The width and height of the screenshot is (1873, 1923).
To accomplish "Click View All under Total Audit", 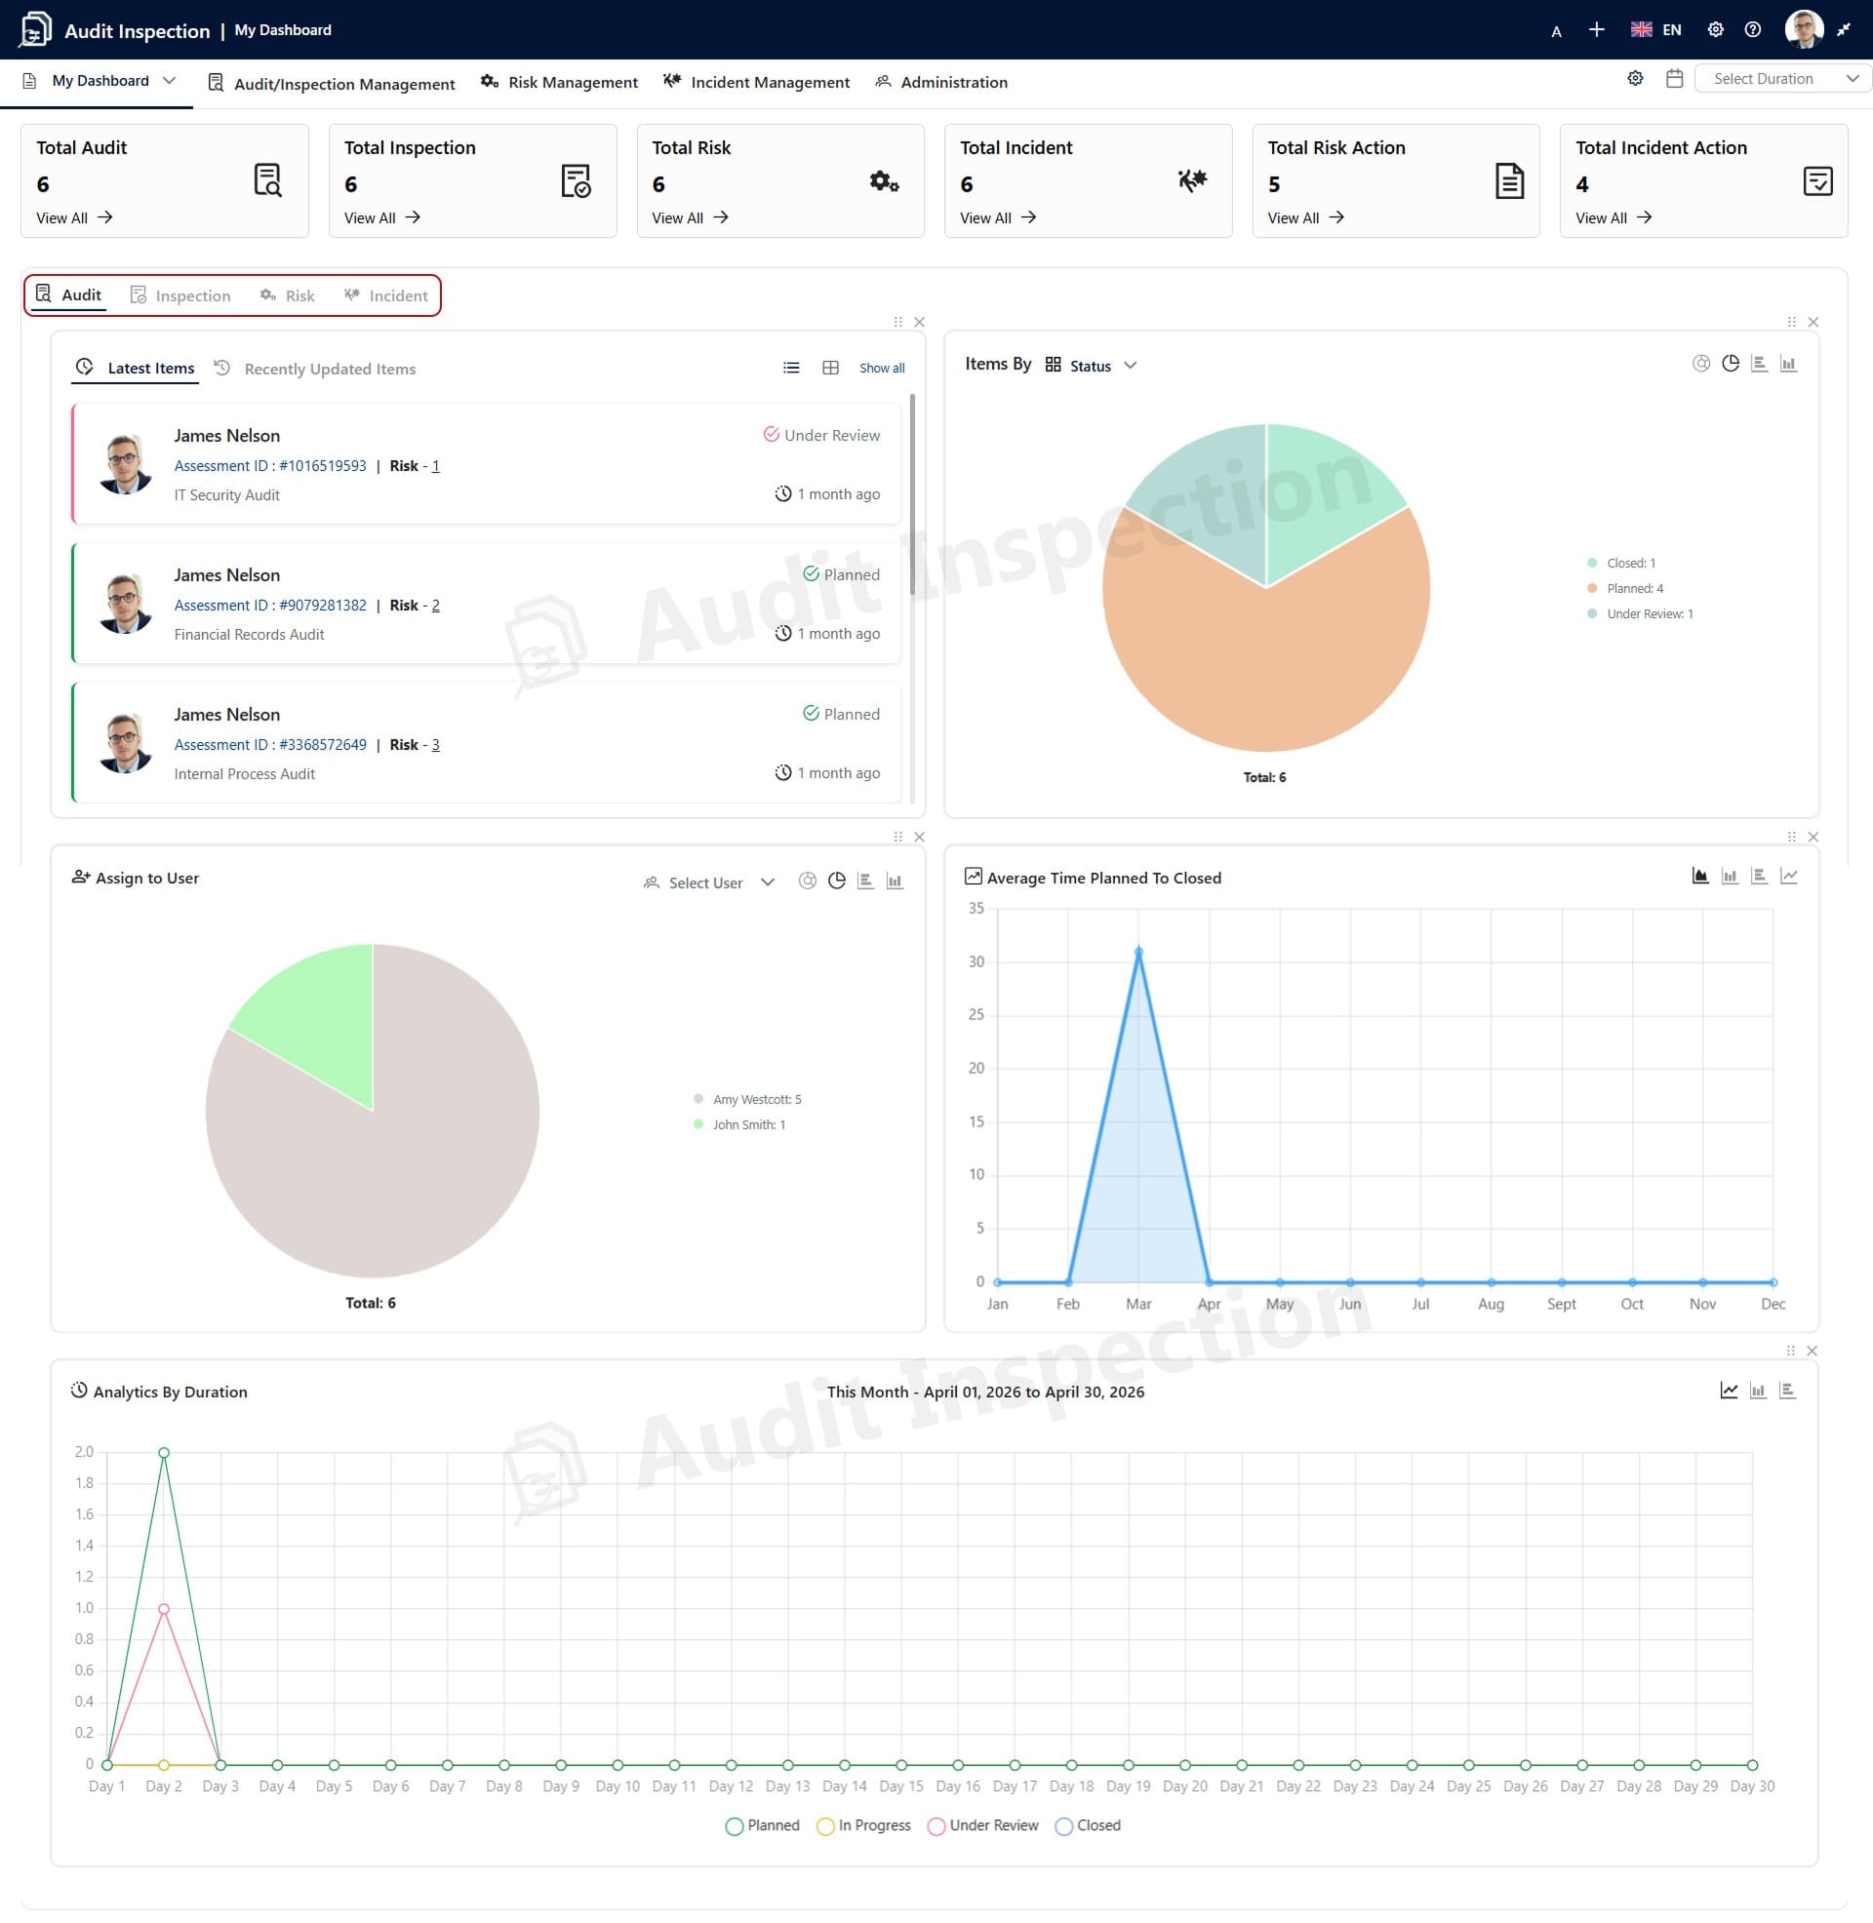I will pos(75,218).
